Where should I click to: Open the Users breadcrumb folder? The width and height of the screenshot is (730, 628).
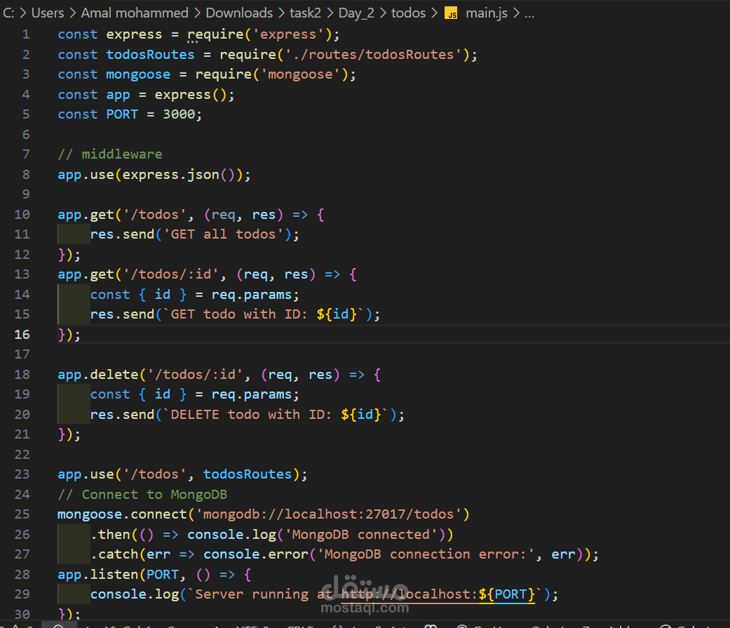coord(48,13)
